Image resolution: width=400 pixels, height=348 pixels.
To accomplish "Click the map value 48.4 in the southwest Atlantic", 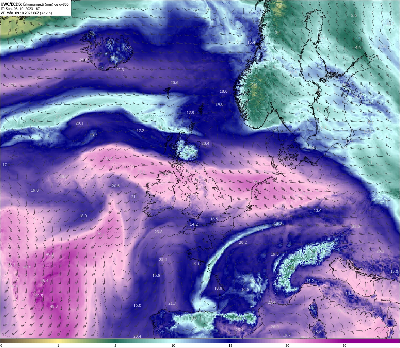I will 44,281.
